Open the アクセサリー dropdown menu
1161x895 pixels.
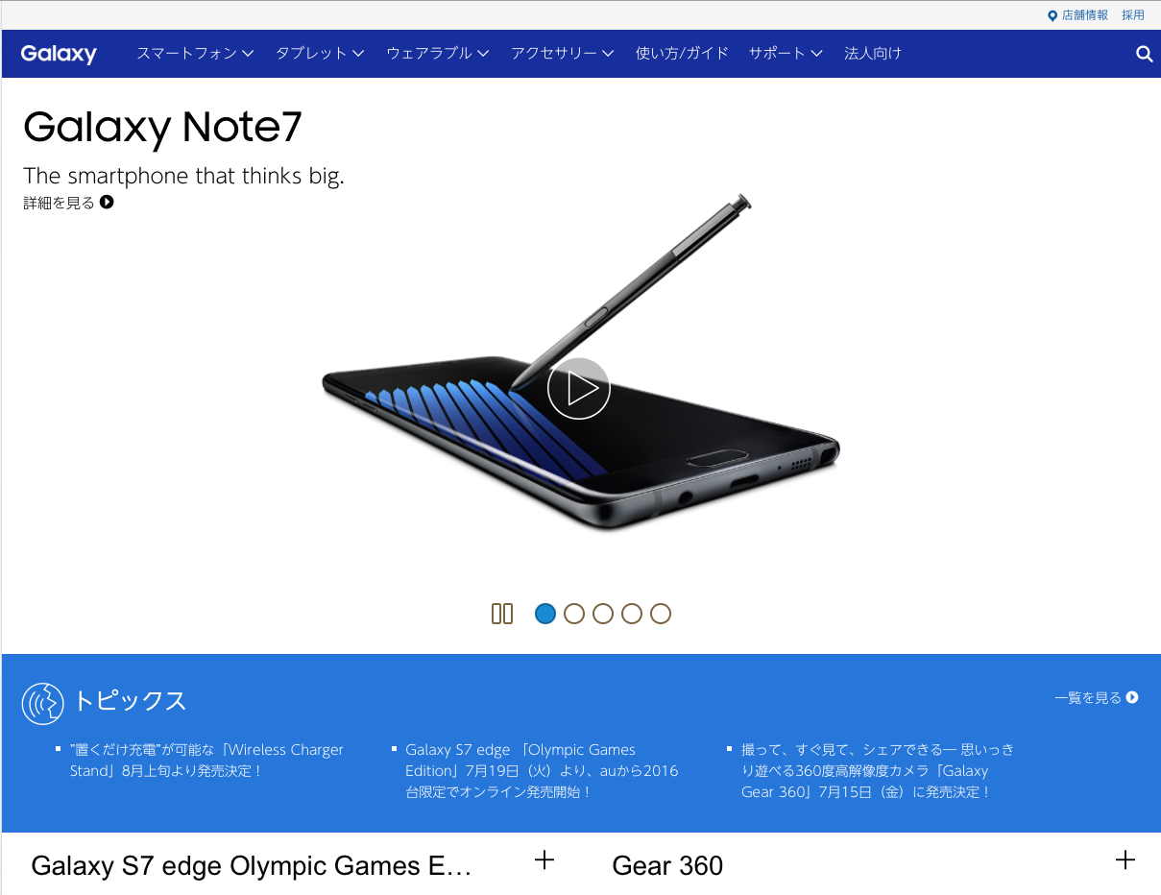pyautogui.click(x=563, y=54)
